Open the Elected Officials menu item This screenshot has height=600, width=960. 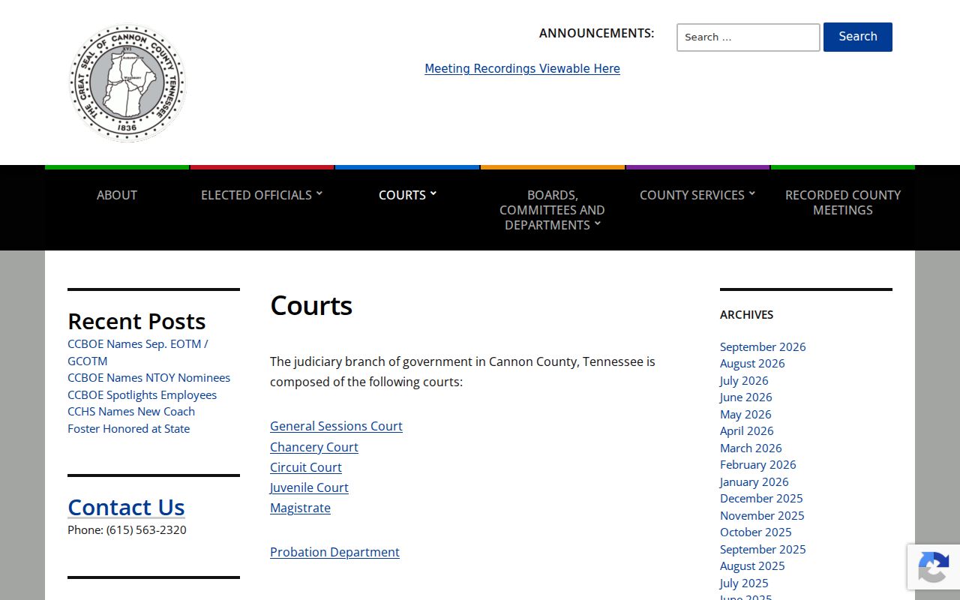[256, 195]
